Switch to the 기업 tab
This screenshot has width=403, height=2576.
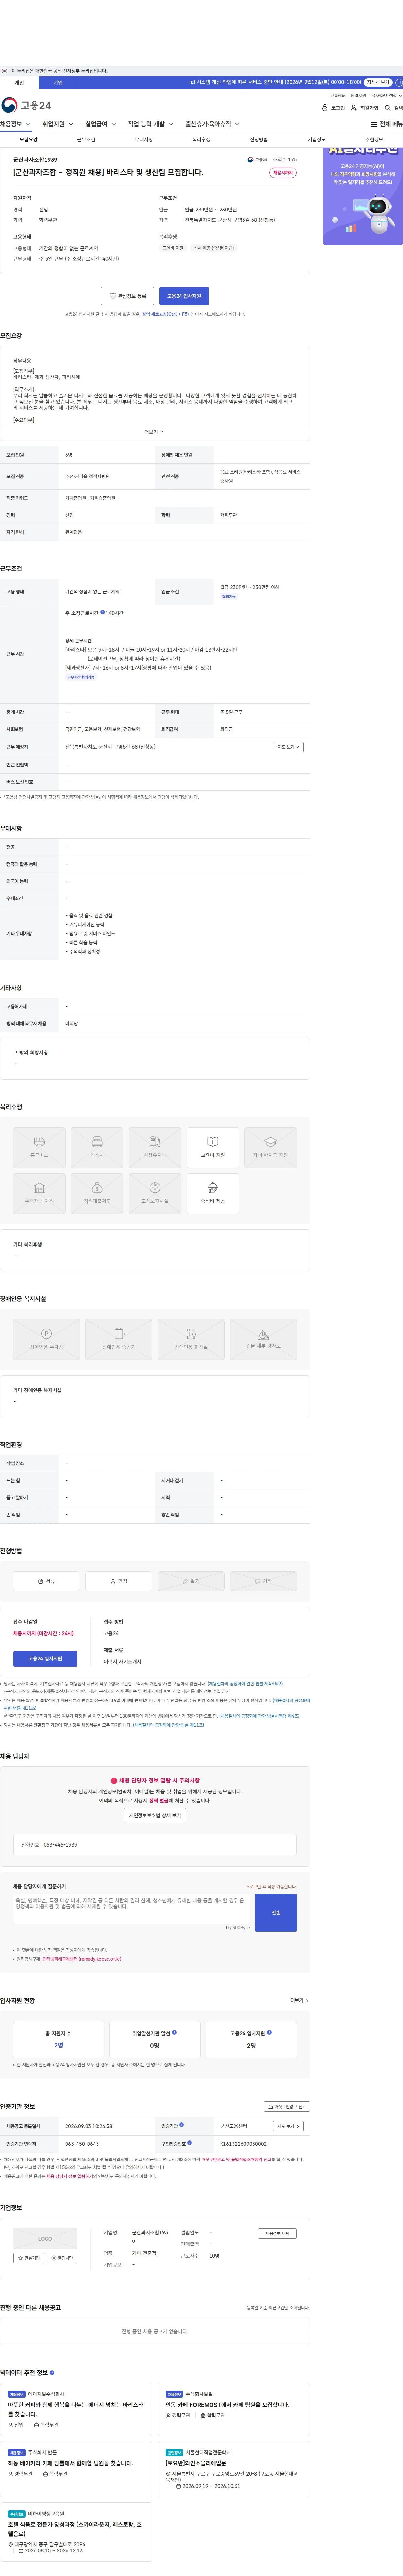coord(58,83)
